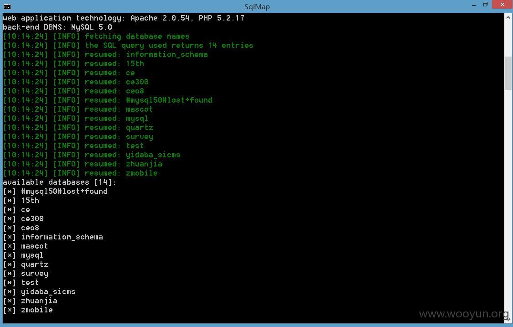513x327 pixels.
Task: Click the 'web application technology' line
Action: [x=124, y=18]
